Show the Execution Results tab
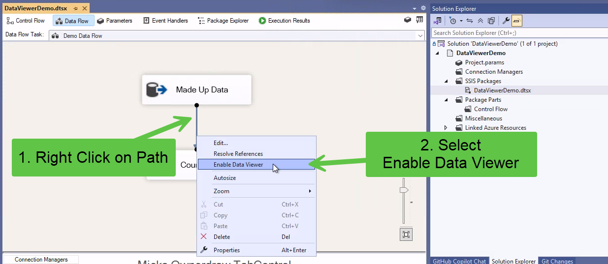 (285, 21)
